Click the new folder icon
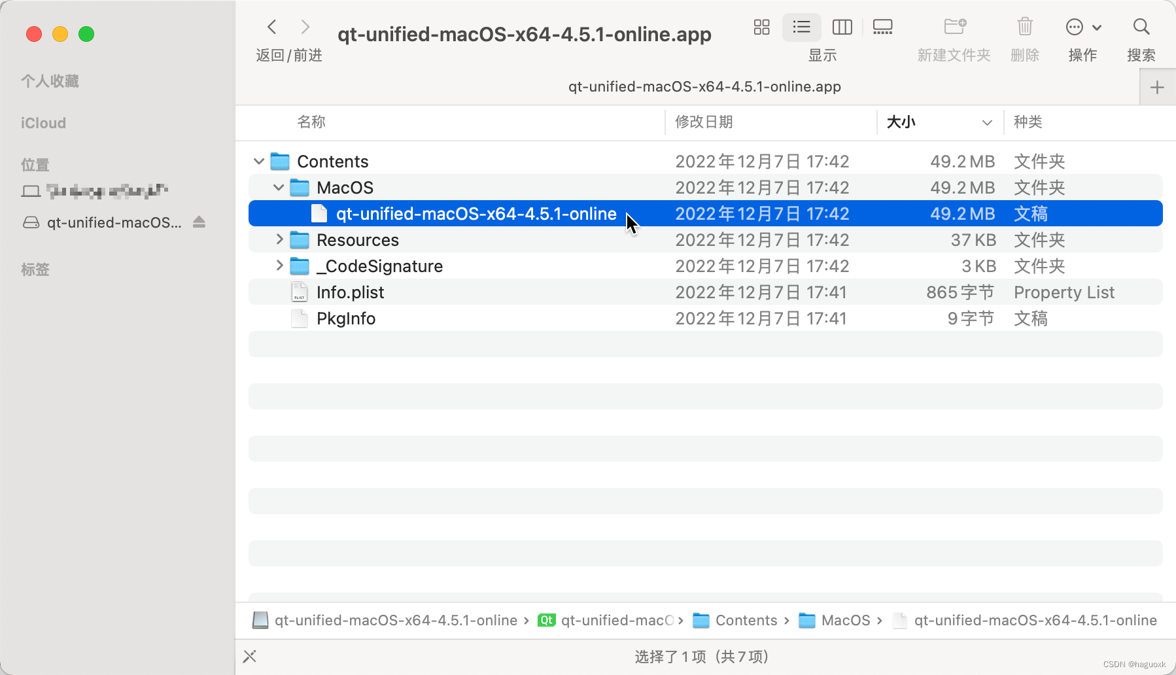 pos(955,27)
